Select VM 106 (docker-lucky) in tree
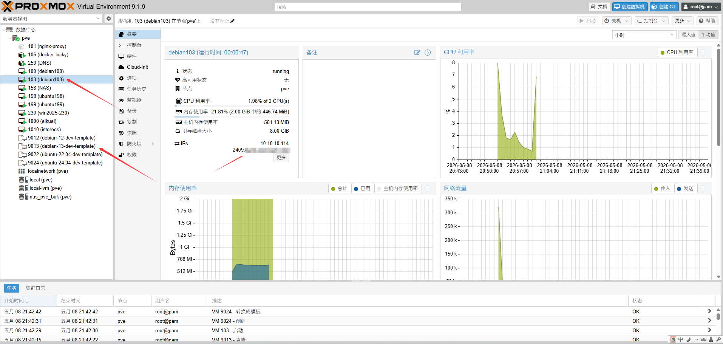This screenshot has width=723, height=344. point(48,55)
